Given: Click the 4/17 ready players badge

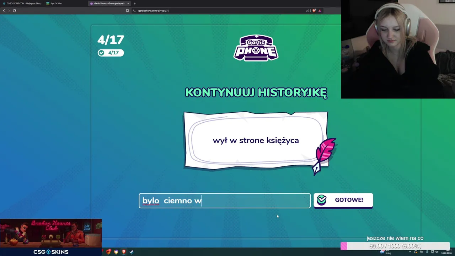Looking at the screenshot, I should click(x=111, y=53).
